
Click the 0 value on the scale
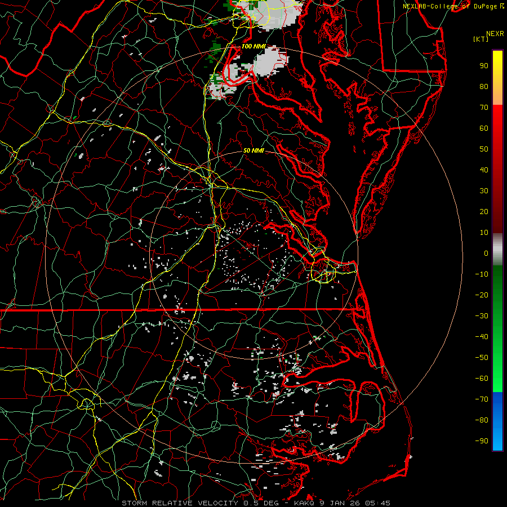coord(486,253)
